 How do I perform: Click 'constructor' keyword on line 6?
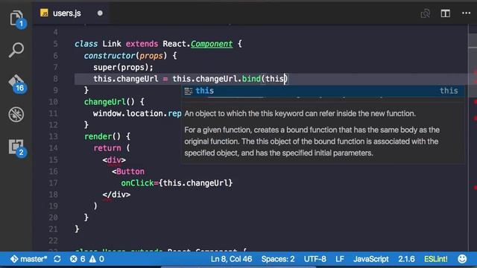pyautogui.click(x=110, y=56)
